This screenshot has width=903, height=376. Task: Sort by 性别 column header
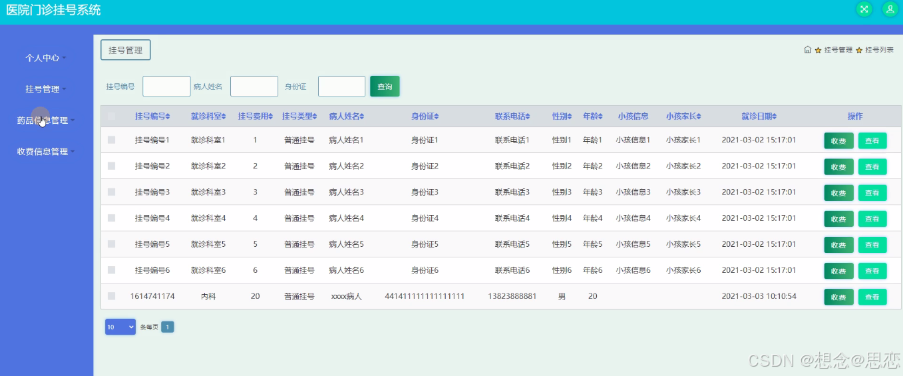tap(562, 116)
